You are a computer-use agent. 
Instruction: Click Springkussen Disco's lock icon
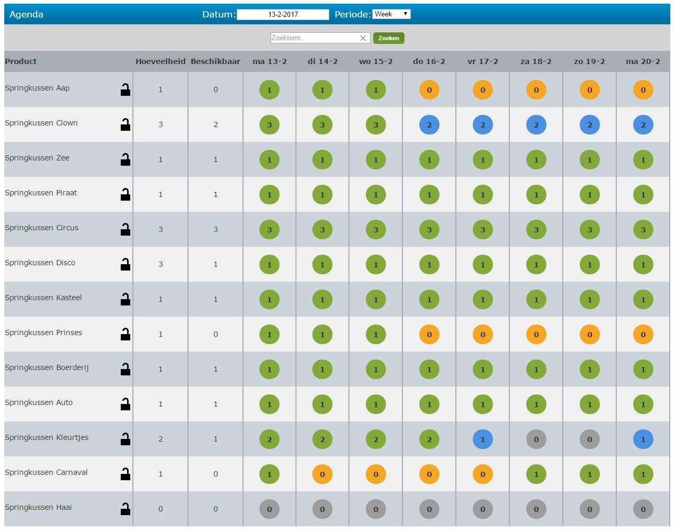pos(125,264)
